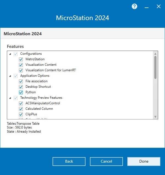This screenshot has height=175, width=165.
Task: Uncheck the Python checkbox
Action: (x=21, y=92)
